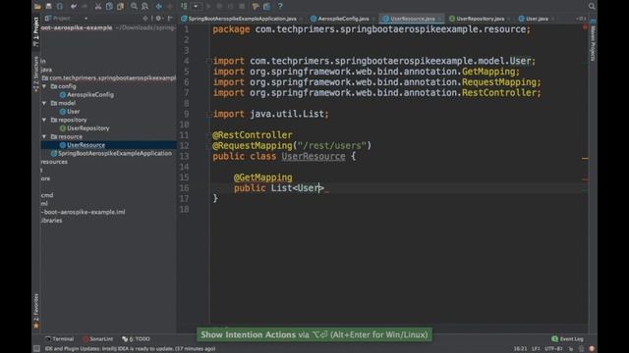Click the Replace icon in toolbar
The image size is (629, 353).
(x=145, y=6)
